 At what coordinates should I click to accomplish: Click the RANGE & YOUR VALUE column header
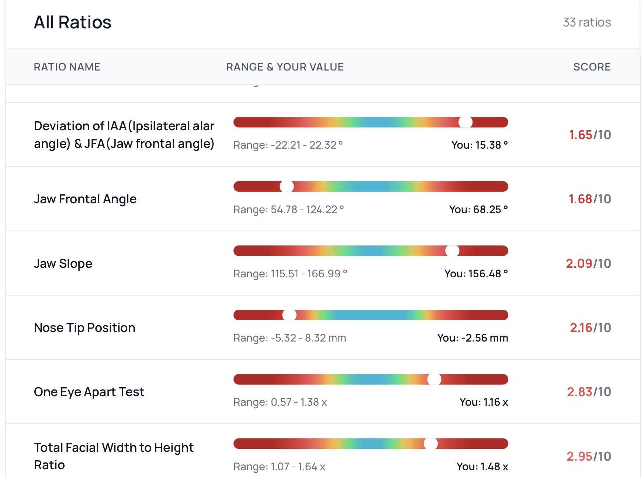pos(285,67)
